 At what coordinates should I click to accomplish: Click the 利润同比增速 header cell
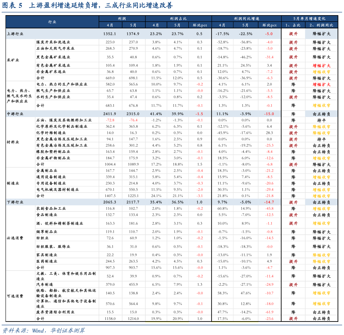pos(246,19)
